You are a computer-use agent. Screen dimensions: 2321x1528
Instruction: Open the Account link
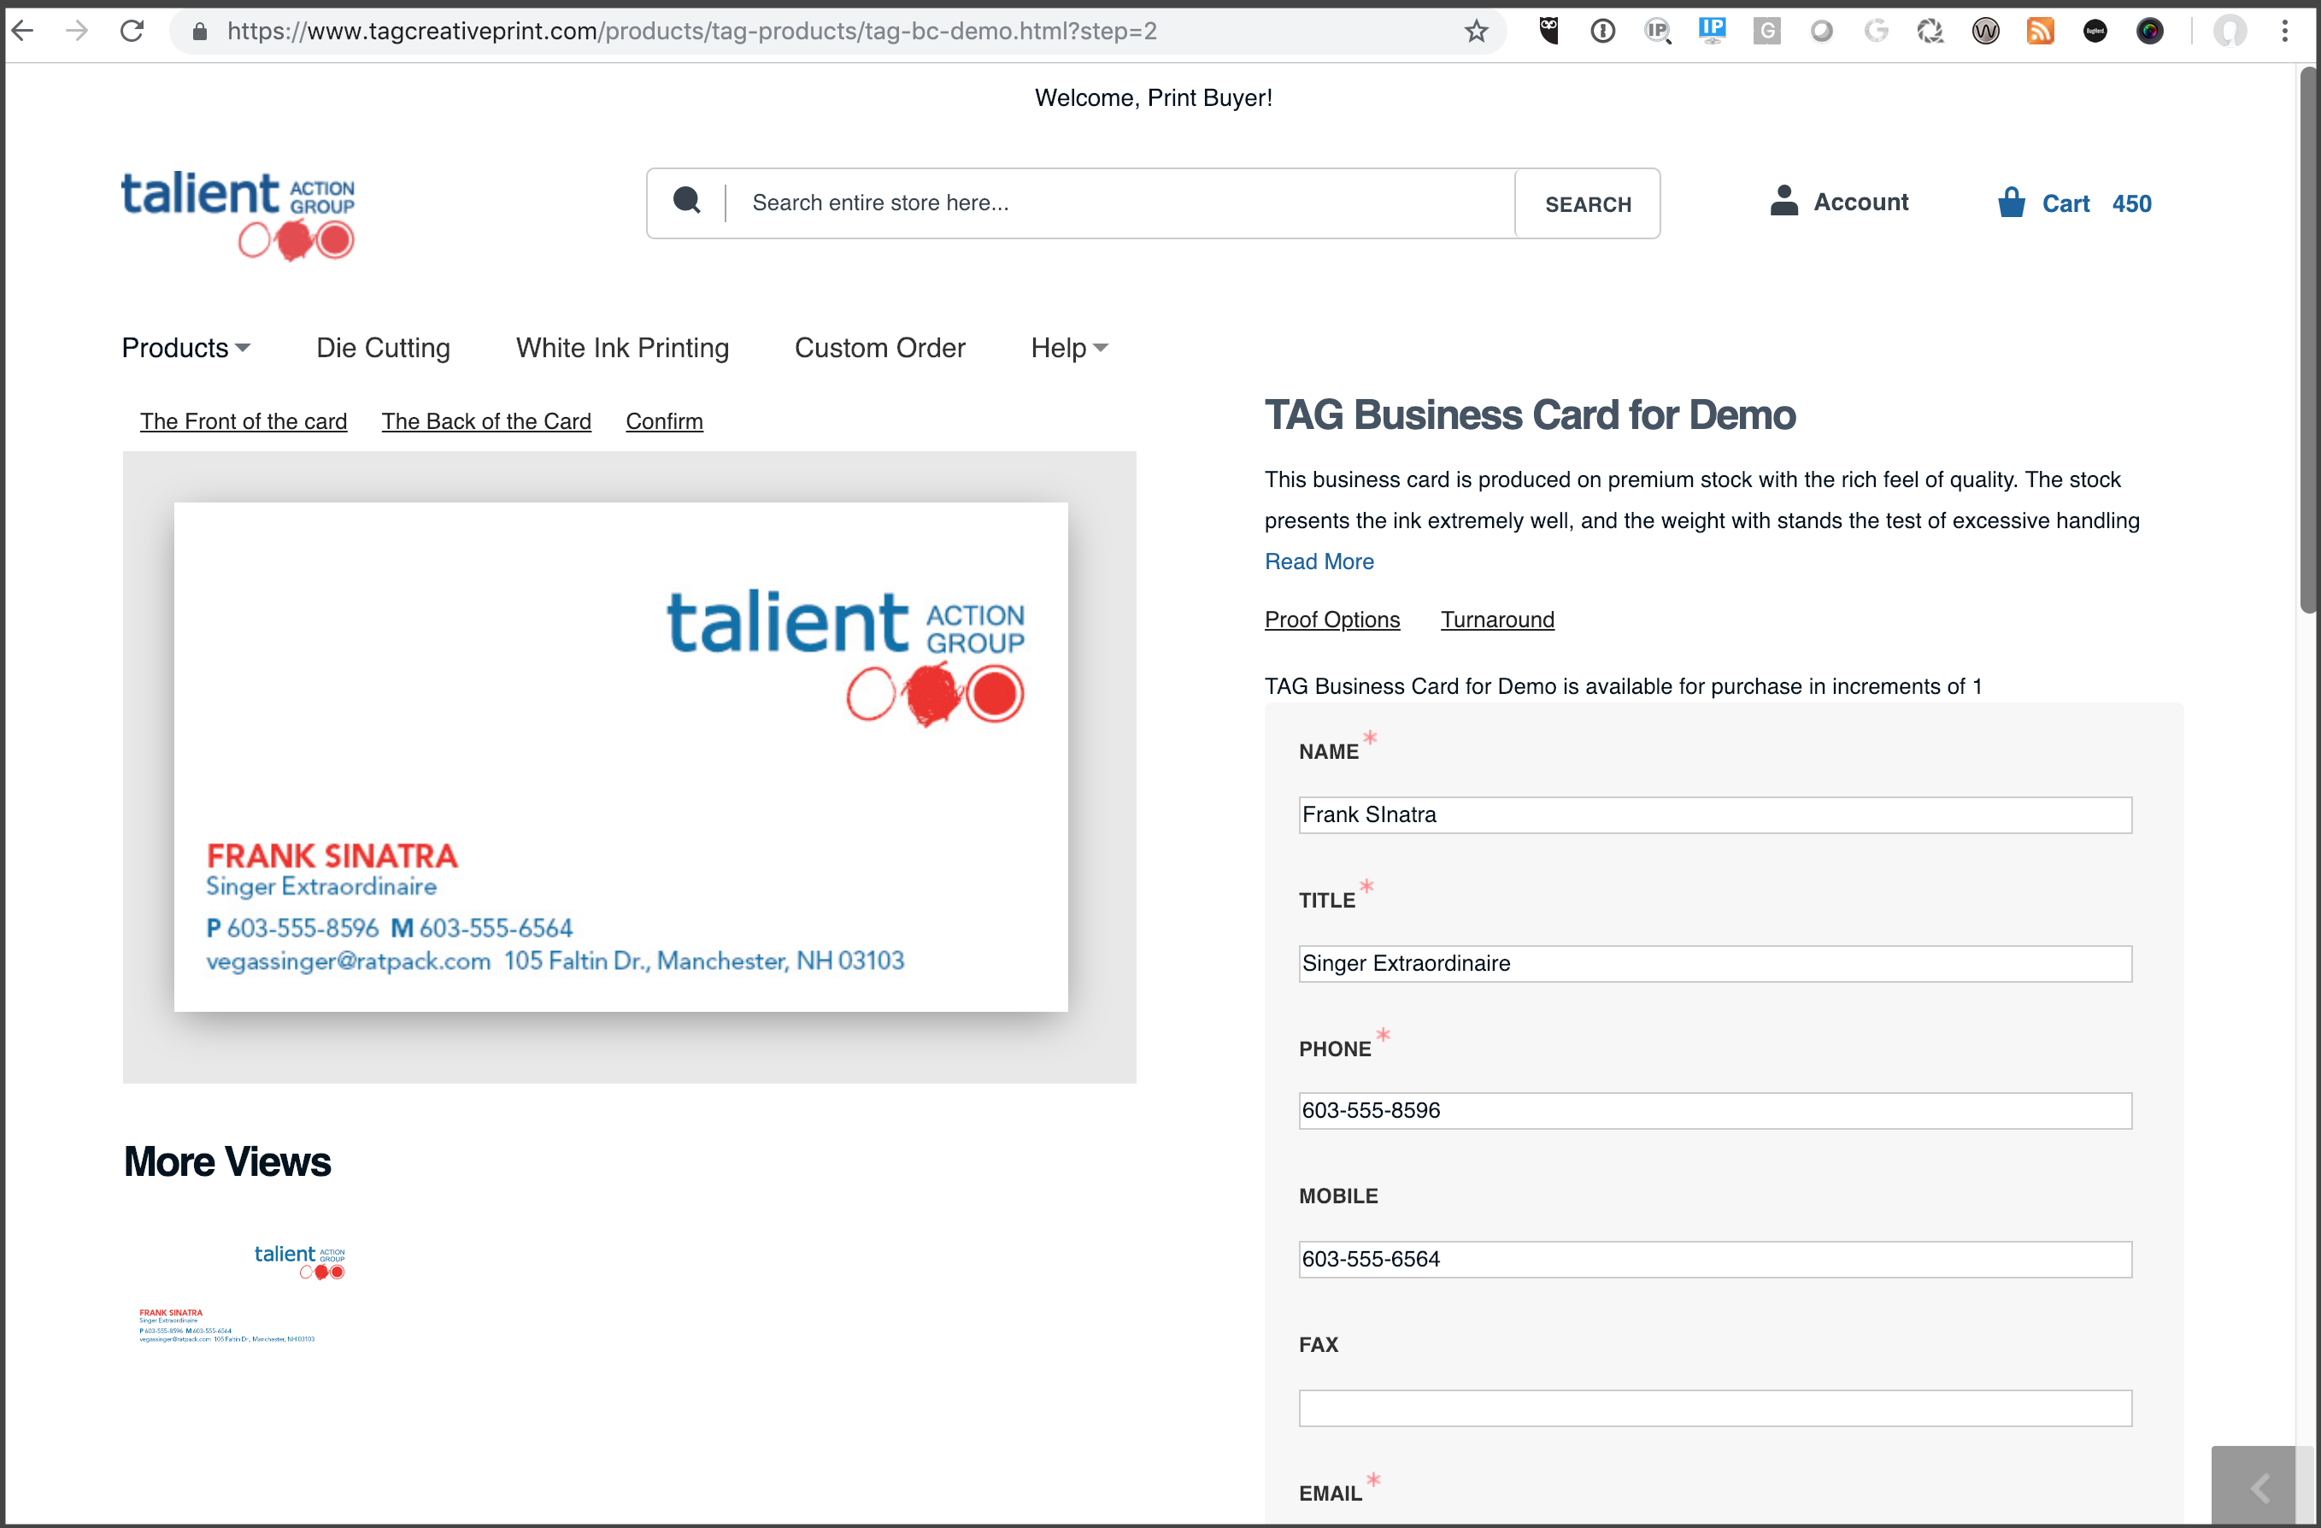tap(1860, 202)
